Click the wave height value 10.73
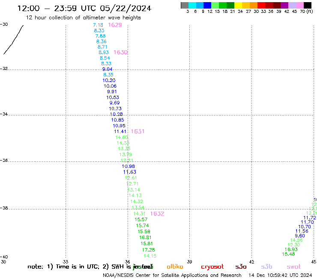317x279 pixels. tap(115, 109)
